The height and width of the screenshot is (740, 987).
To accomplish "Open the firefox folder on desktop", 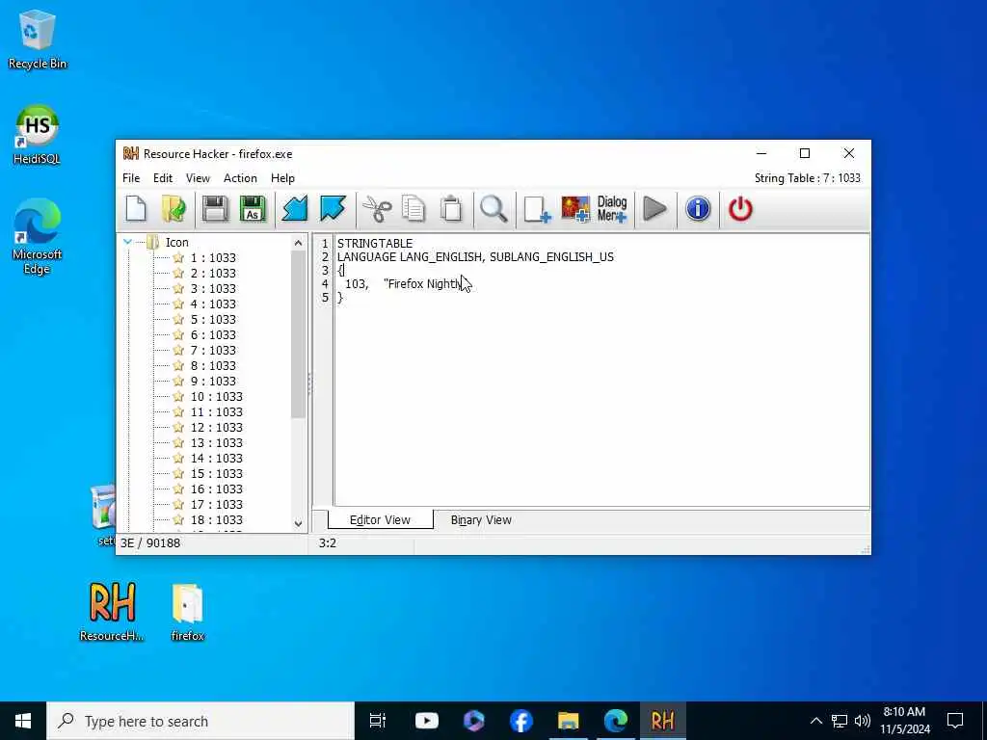I will 188,612.
